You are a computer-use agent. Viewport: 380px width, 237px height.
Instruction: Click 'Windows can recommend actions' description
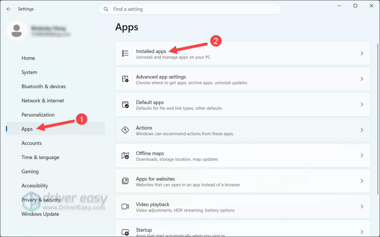tap(185, 134)
